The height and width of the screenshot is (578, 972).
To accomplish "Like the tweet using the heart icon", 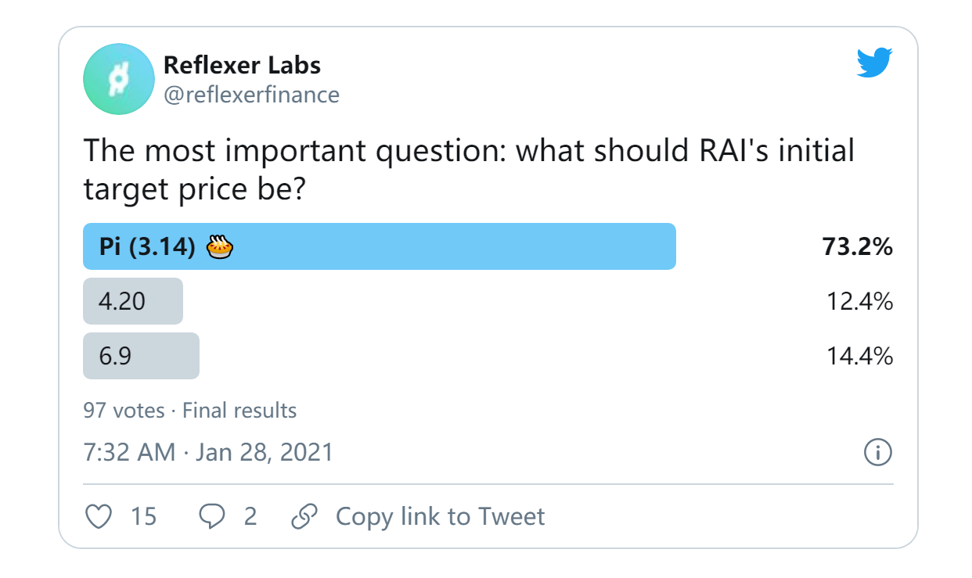I will [98, 516].
